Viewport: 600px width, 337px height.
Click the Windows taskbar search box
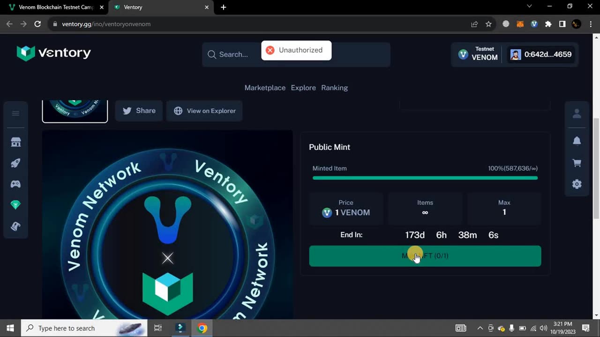[84, 328]
